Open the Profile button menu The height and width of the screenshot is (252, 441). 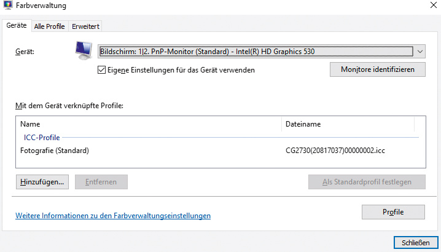coord(393,212)
